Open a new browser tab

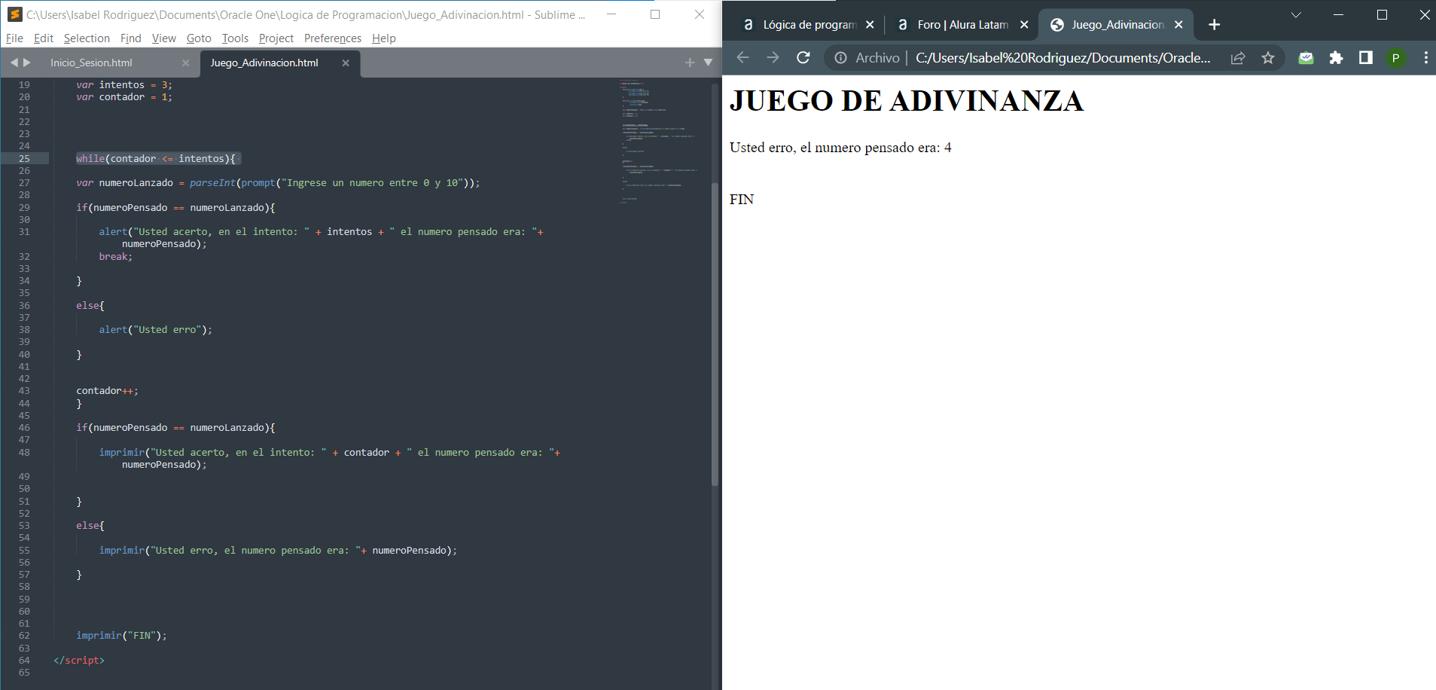[1214, 25]
